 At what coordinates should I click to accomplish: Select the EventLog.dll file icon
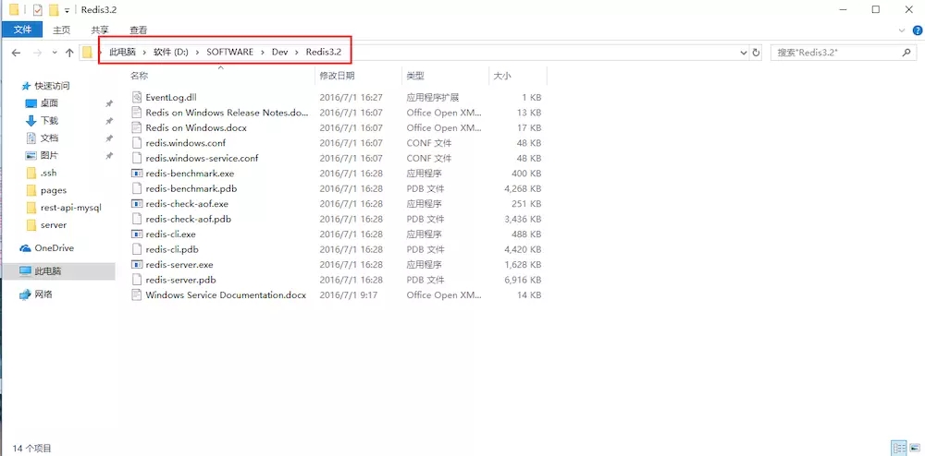[136, 97]
